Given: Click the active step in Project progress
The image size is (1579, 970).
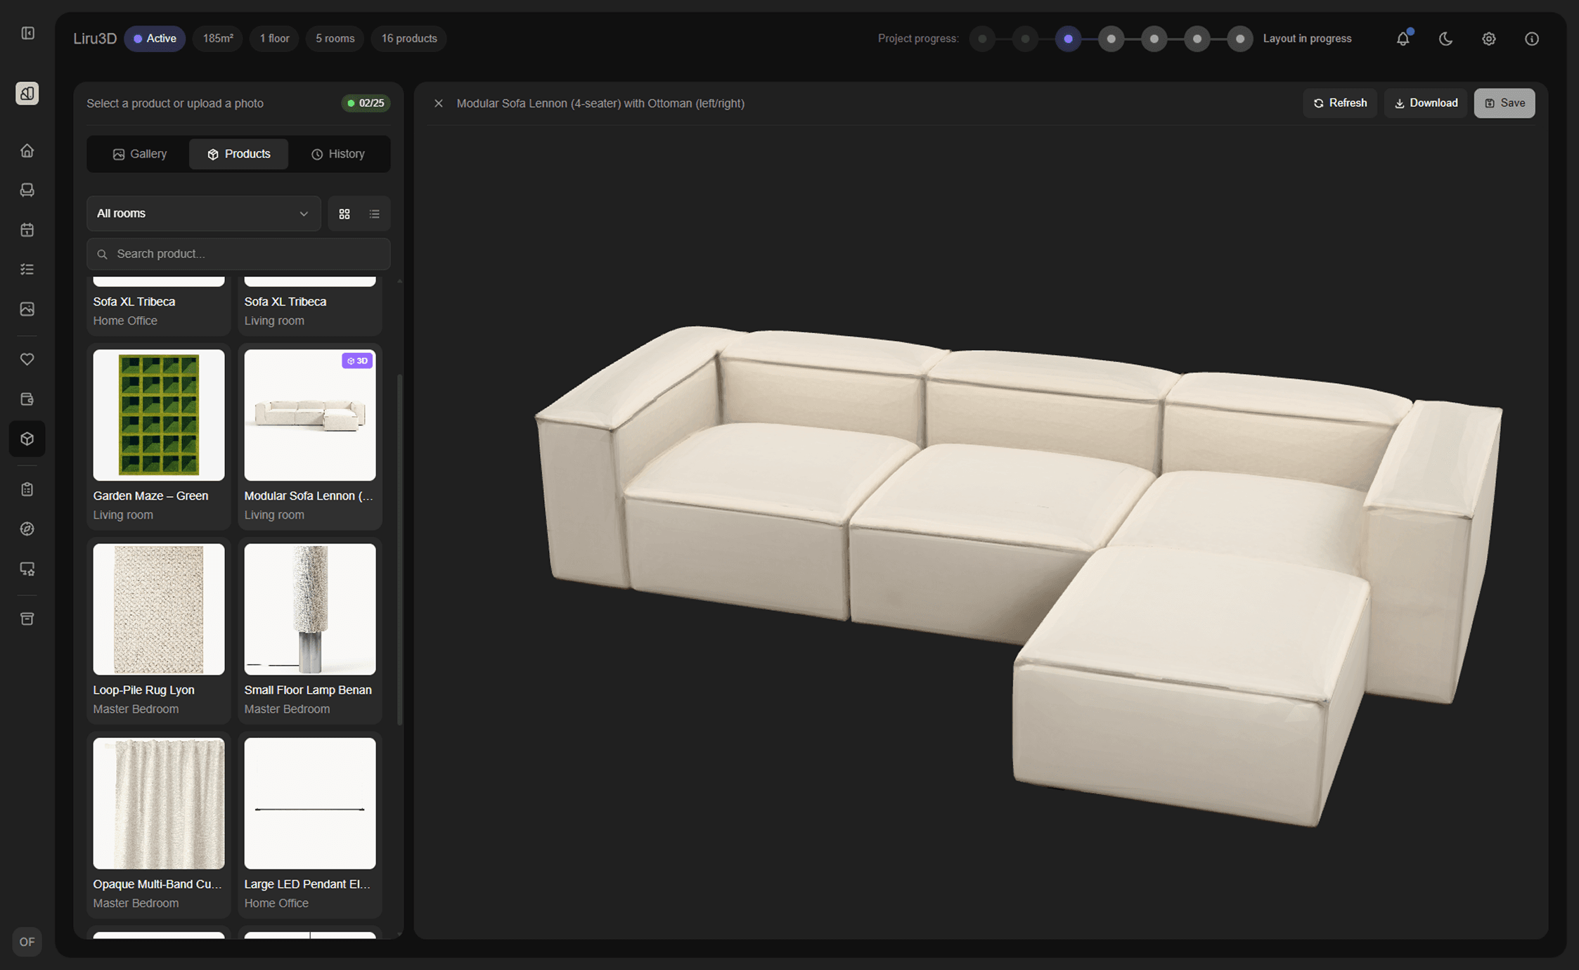Looking at the screenshot, I should point(1068,39).
